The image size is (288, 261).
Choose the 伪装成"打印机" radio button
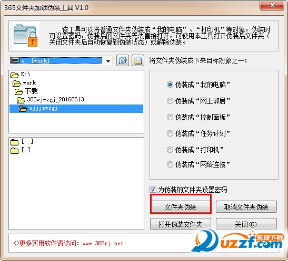click(170, 150)
